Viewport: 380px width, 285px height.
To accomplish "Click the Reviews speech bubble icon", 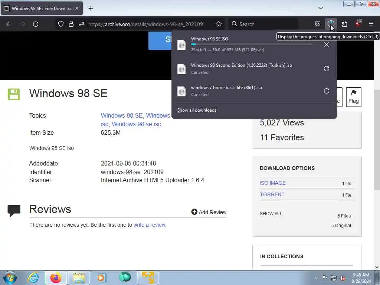I will pos(14,211).
